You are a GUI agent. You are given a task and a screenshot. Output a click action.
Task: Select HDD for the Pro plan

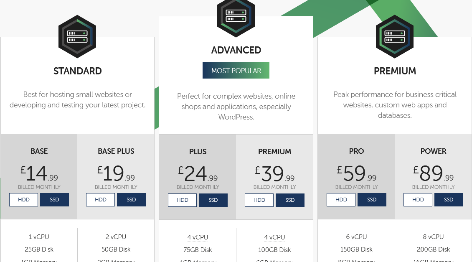[x=341, y=200]
